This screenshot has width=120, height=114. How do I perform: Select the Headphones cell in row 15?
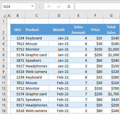pos(37,105)
